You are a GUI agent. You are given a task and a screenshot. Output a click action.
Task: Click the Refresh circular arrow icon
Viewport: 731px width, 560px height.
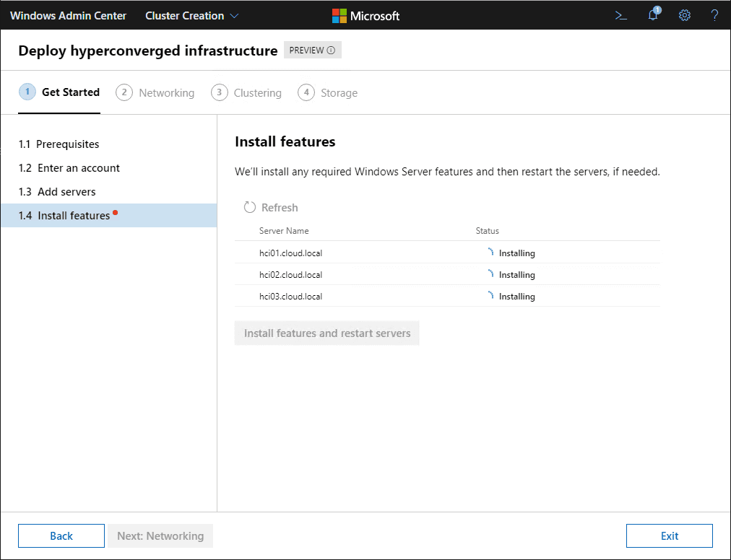(x=250, y=208)
